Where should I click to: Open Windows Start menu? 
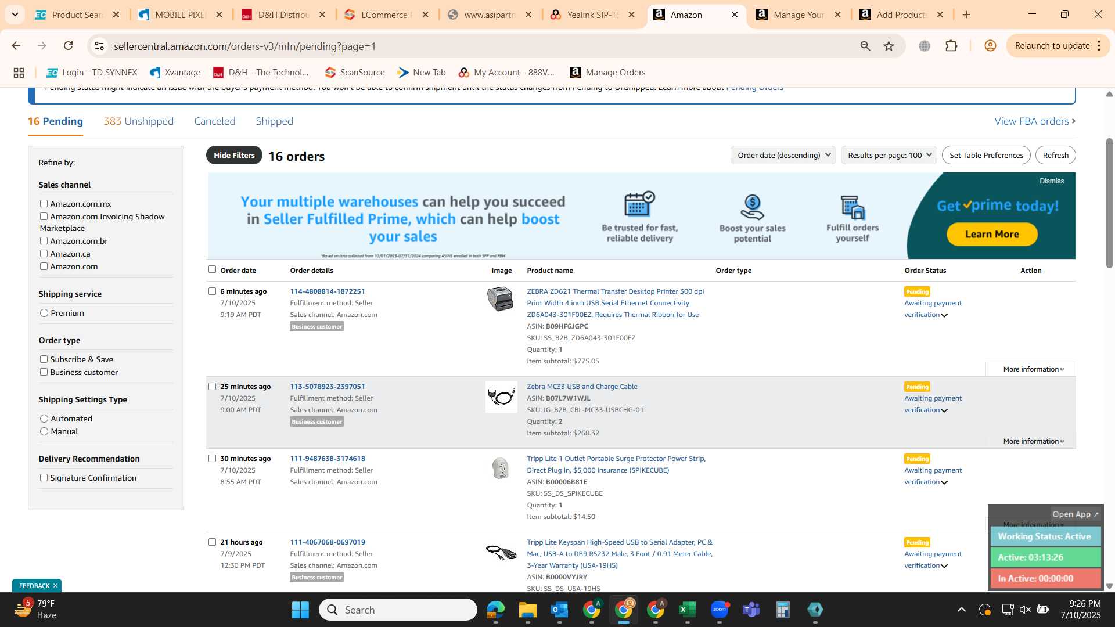(x=300, y=610)
